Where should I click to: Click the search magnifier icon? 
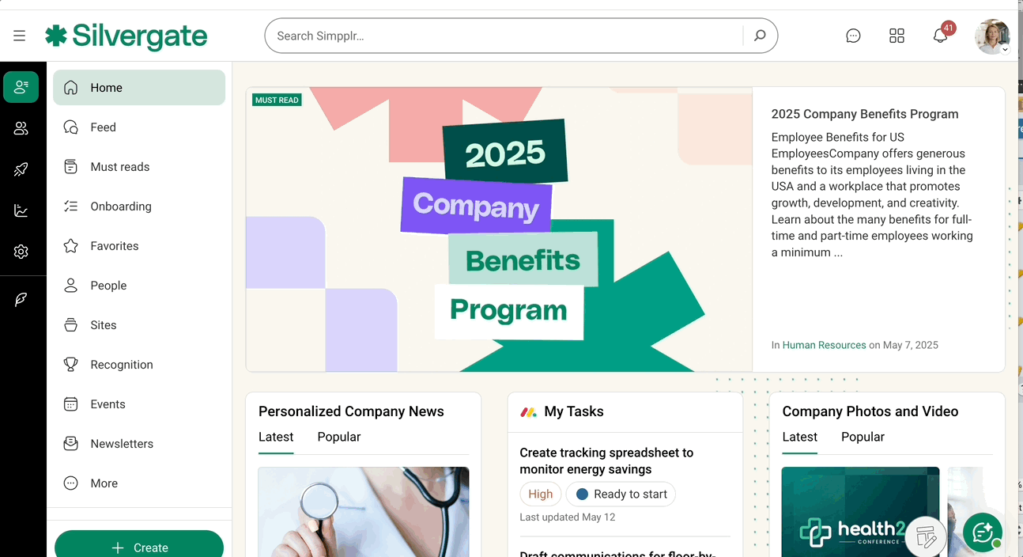tap(760, 36)
